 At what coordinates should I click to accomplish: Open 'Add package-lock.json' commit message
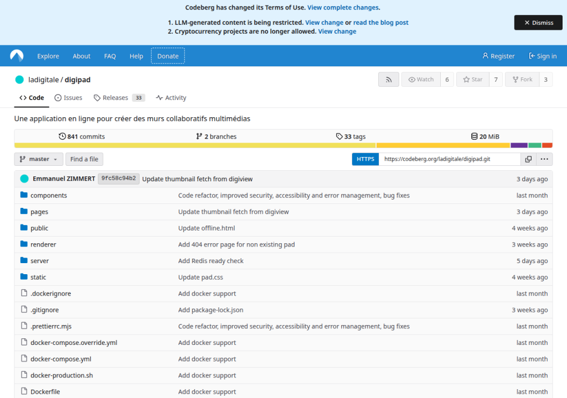(x=211, y=310)
